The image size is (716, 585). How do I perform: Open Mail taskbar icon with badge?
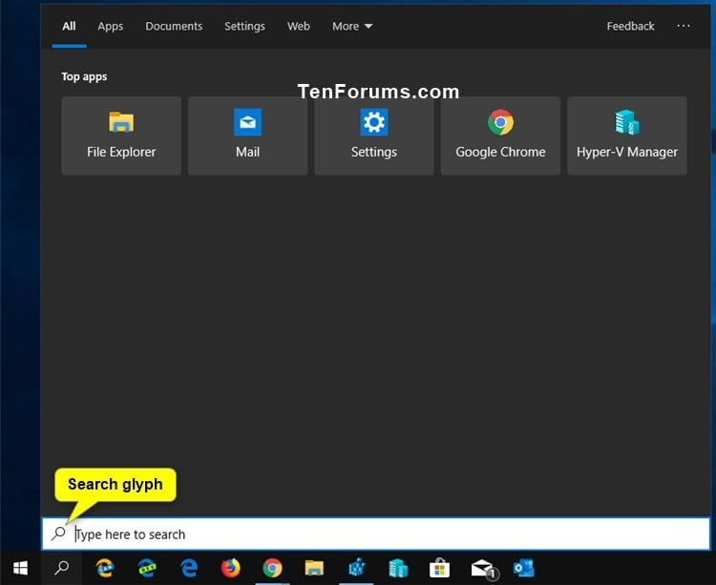(x=484, y=569)
